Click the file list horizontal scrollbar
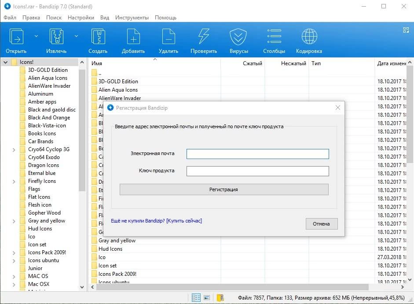 [x=232, y=287]
